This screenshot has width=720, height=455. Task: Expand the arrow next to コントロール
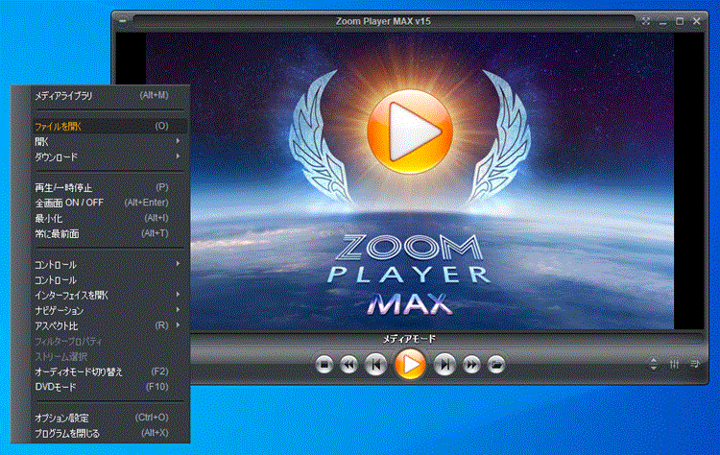pos(178,264)
